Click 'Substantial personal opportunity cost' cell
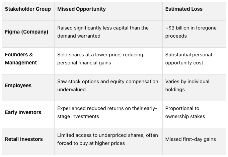 point(188,59)
